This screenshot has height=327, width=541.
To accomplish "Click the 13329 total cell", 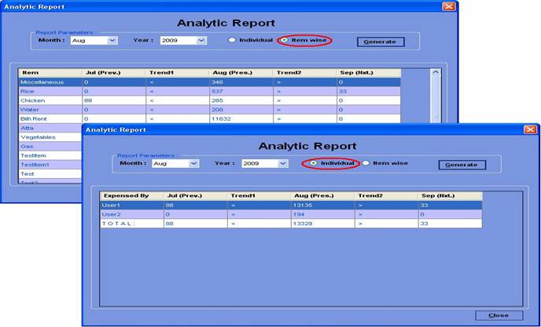I will click(x=322, y=223).
